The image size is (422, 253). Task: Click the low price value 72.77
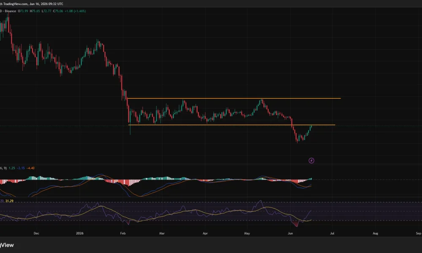pos(46,11)
